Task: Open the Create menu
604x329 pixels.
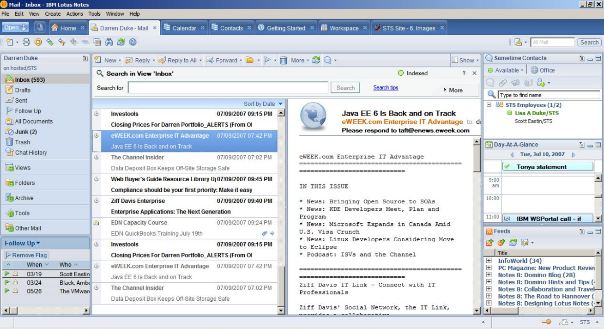Action: (x=53, y=14)
